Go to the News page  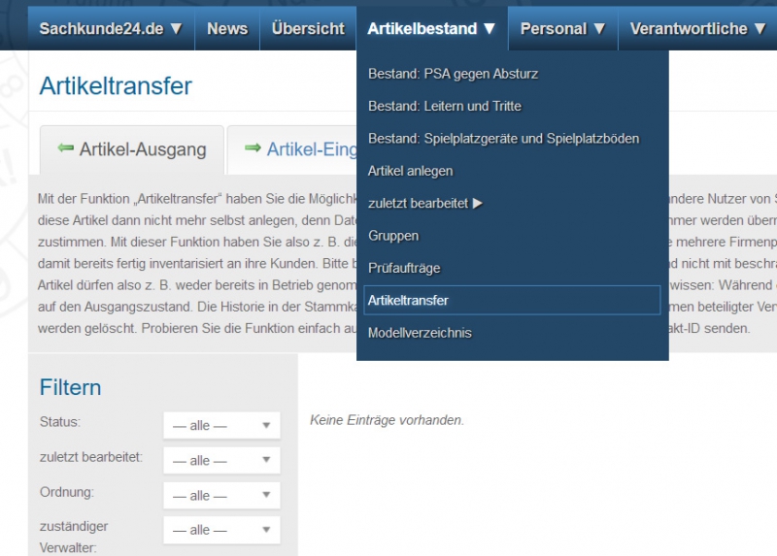[x=226, y=29]
